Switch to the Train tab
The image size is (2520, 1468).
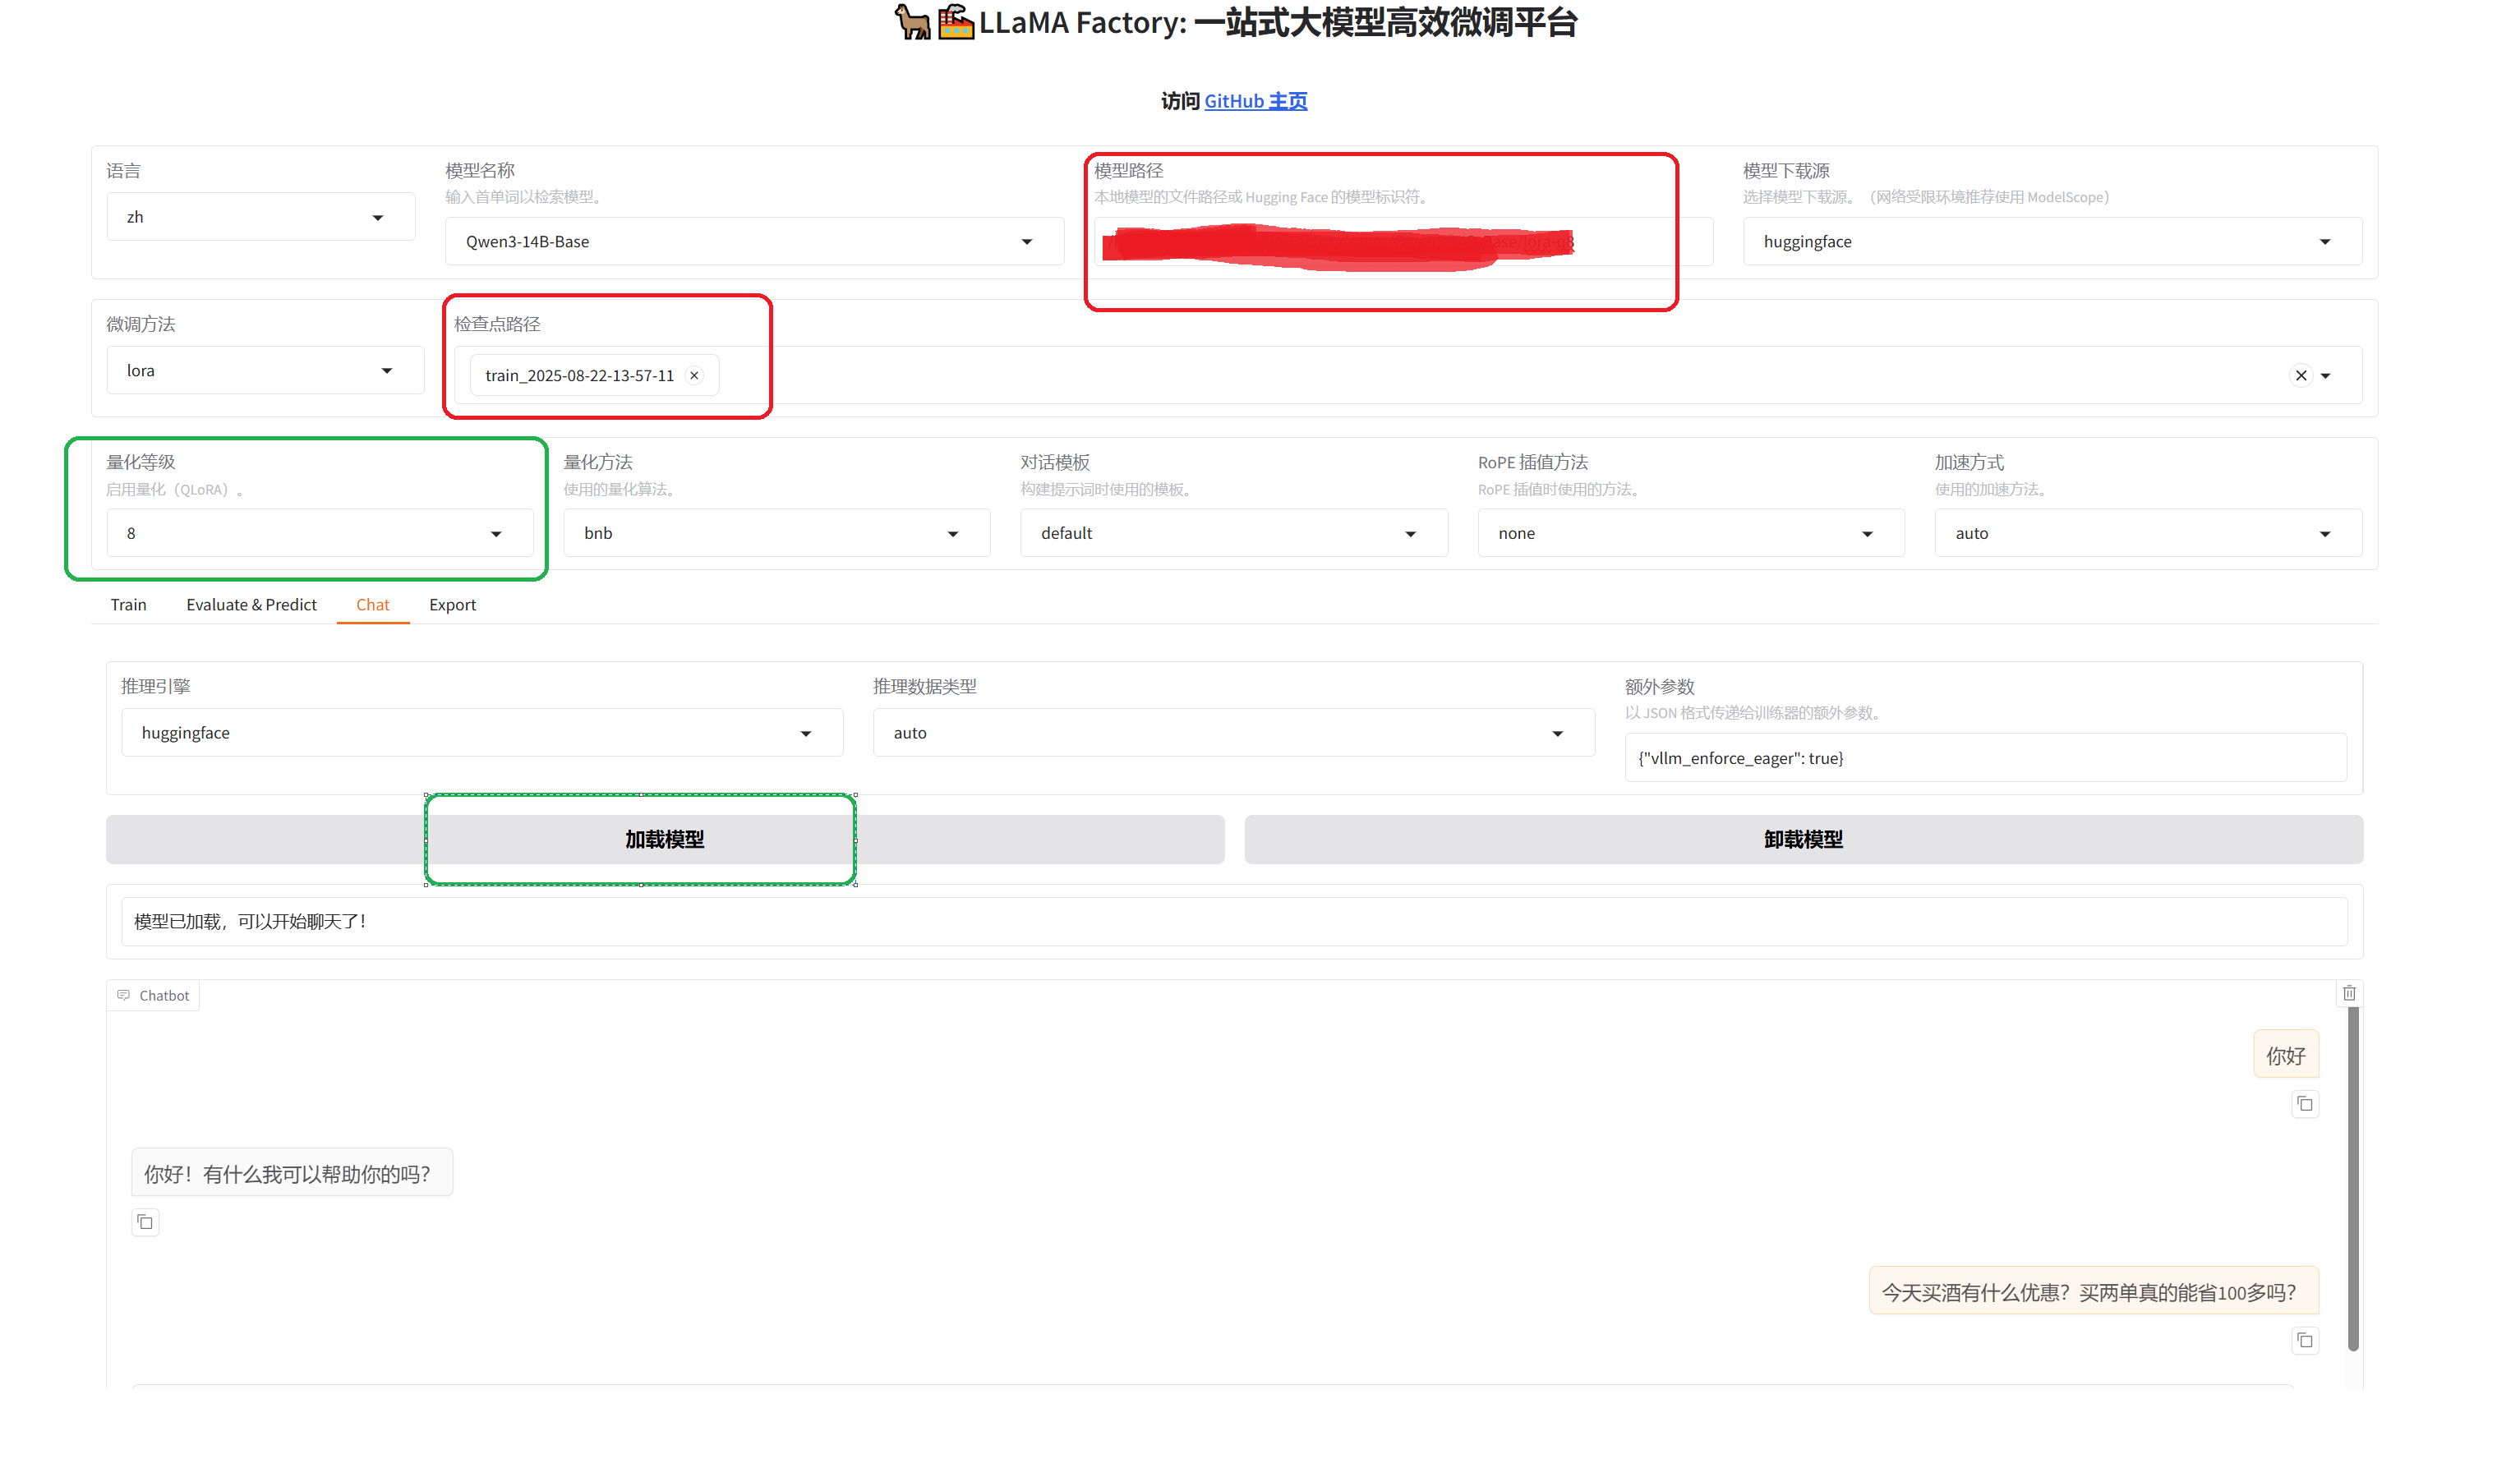(x=128, y=605)
